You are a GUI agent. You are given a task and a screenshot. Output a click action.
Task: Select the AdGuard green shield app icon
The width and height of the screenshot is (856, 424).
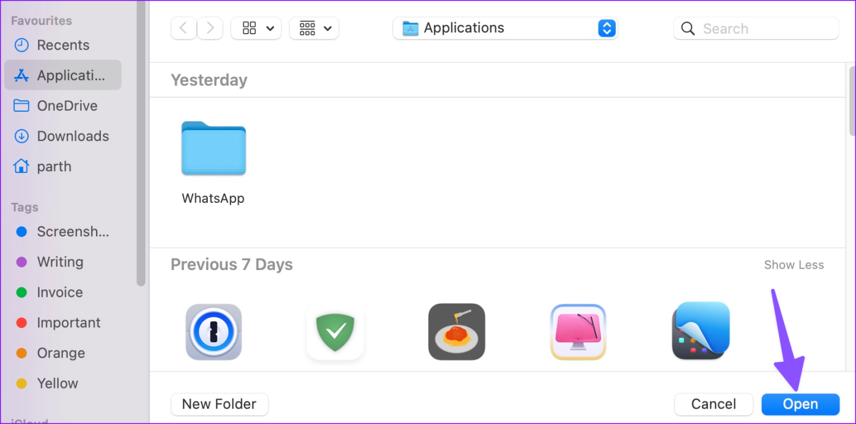pyautogui.click(x=335, y=332)
